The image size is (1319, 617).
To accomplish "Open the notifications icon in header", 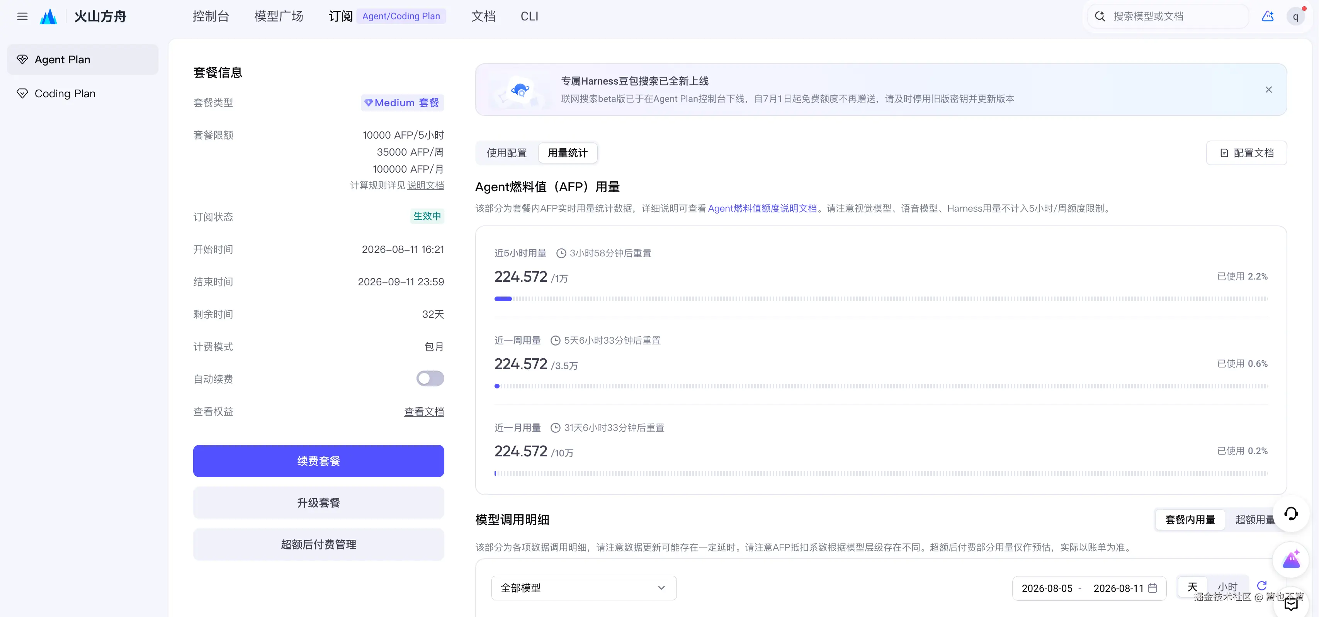I will tap(1268, 16).
